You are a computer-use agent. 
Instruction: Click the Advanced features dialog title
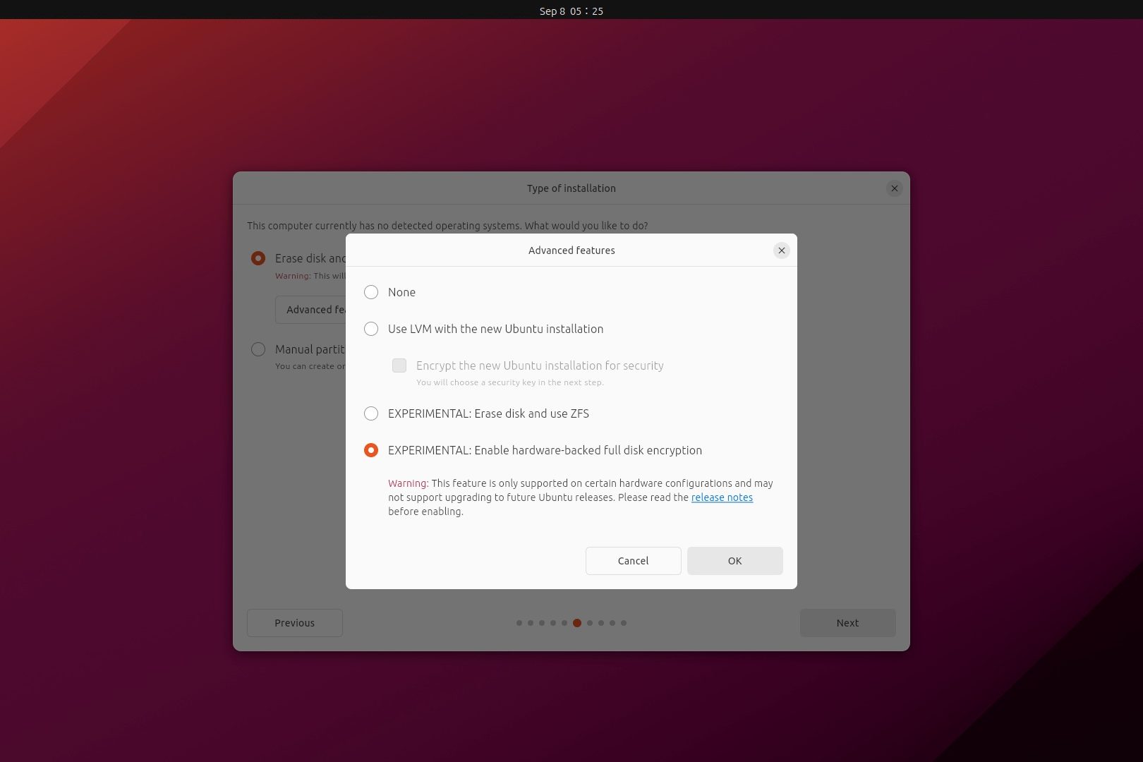[x=571, y=250]
